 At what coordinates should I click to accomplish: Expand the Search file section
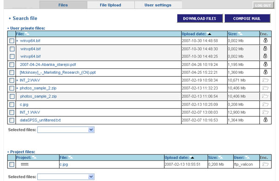[23, 18]
